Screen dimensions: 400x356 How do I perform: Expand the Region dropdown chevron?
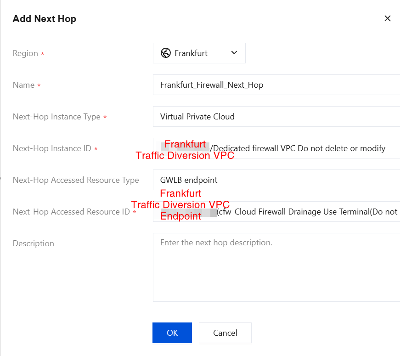(x=234, y=53)
